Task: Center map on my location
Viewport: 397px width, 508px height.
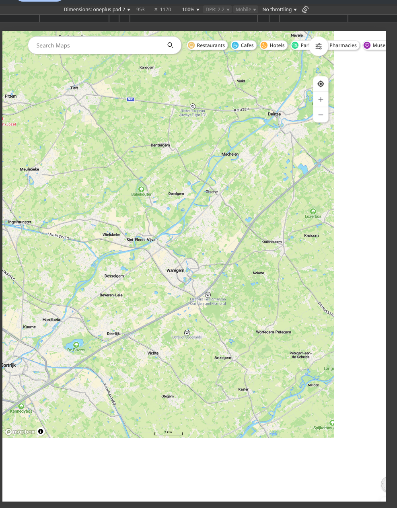Action: (x=321, y=84)
